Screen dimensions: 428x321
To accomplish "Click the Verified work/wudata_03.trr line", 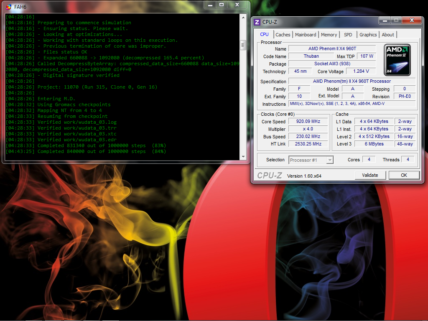I will [61, 128].
